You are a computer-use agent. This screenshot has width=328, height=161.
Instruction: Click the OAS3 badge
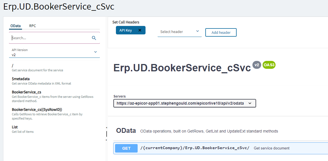click(269, 65)
